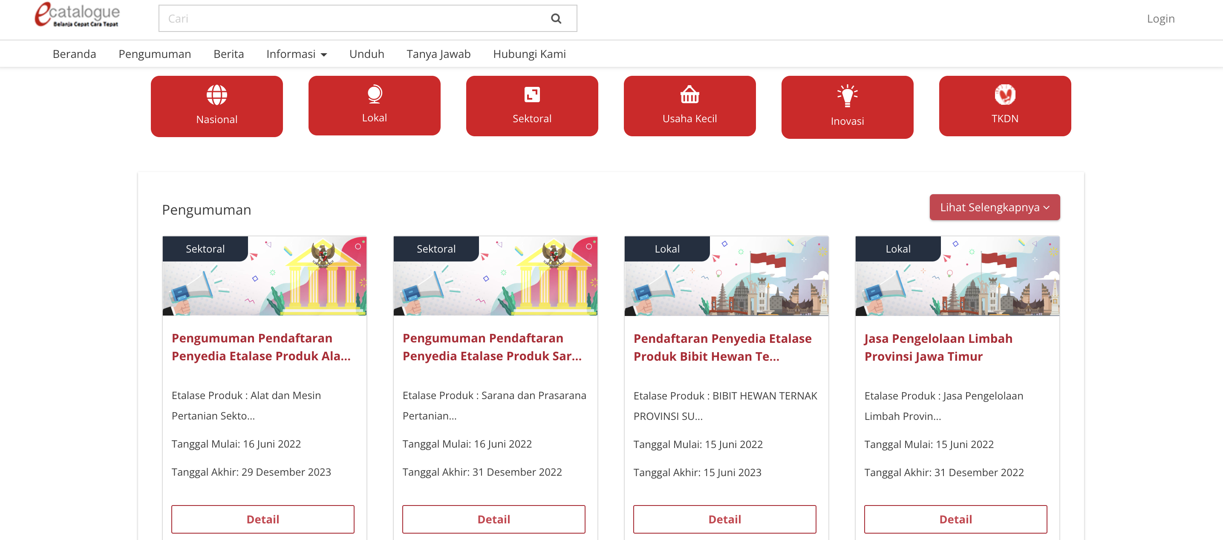Image resolution: width=1223 pixels, height=540 pixels.
Task: Open Jasa Pengelolaan Limbah Provinsi Jawa Timur title
Action: [937, 348]
